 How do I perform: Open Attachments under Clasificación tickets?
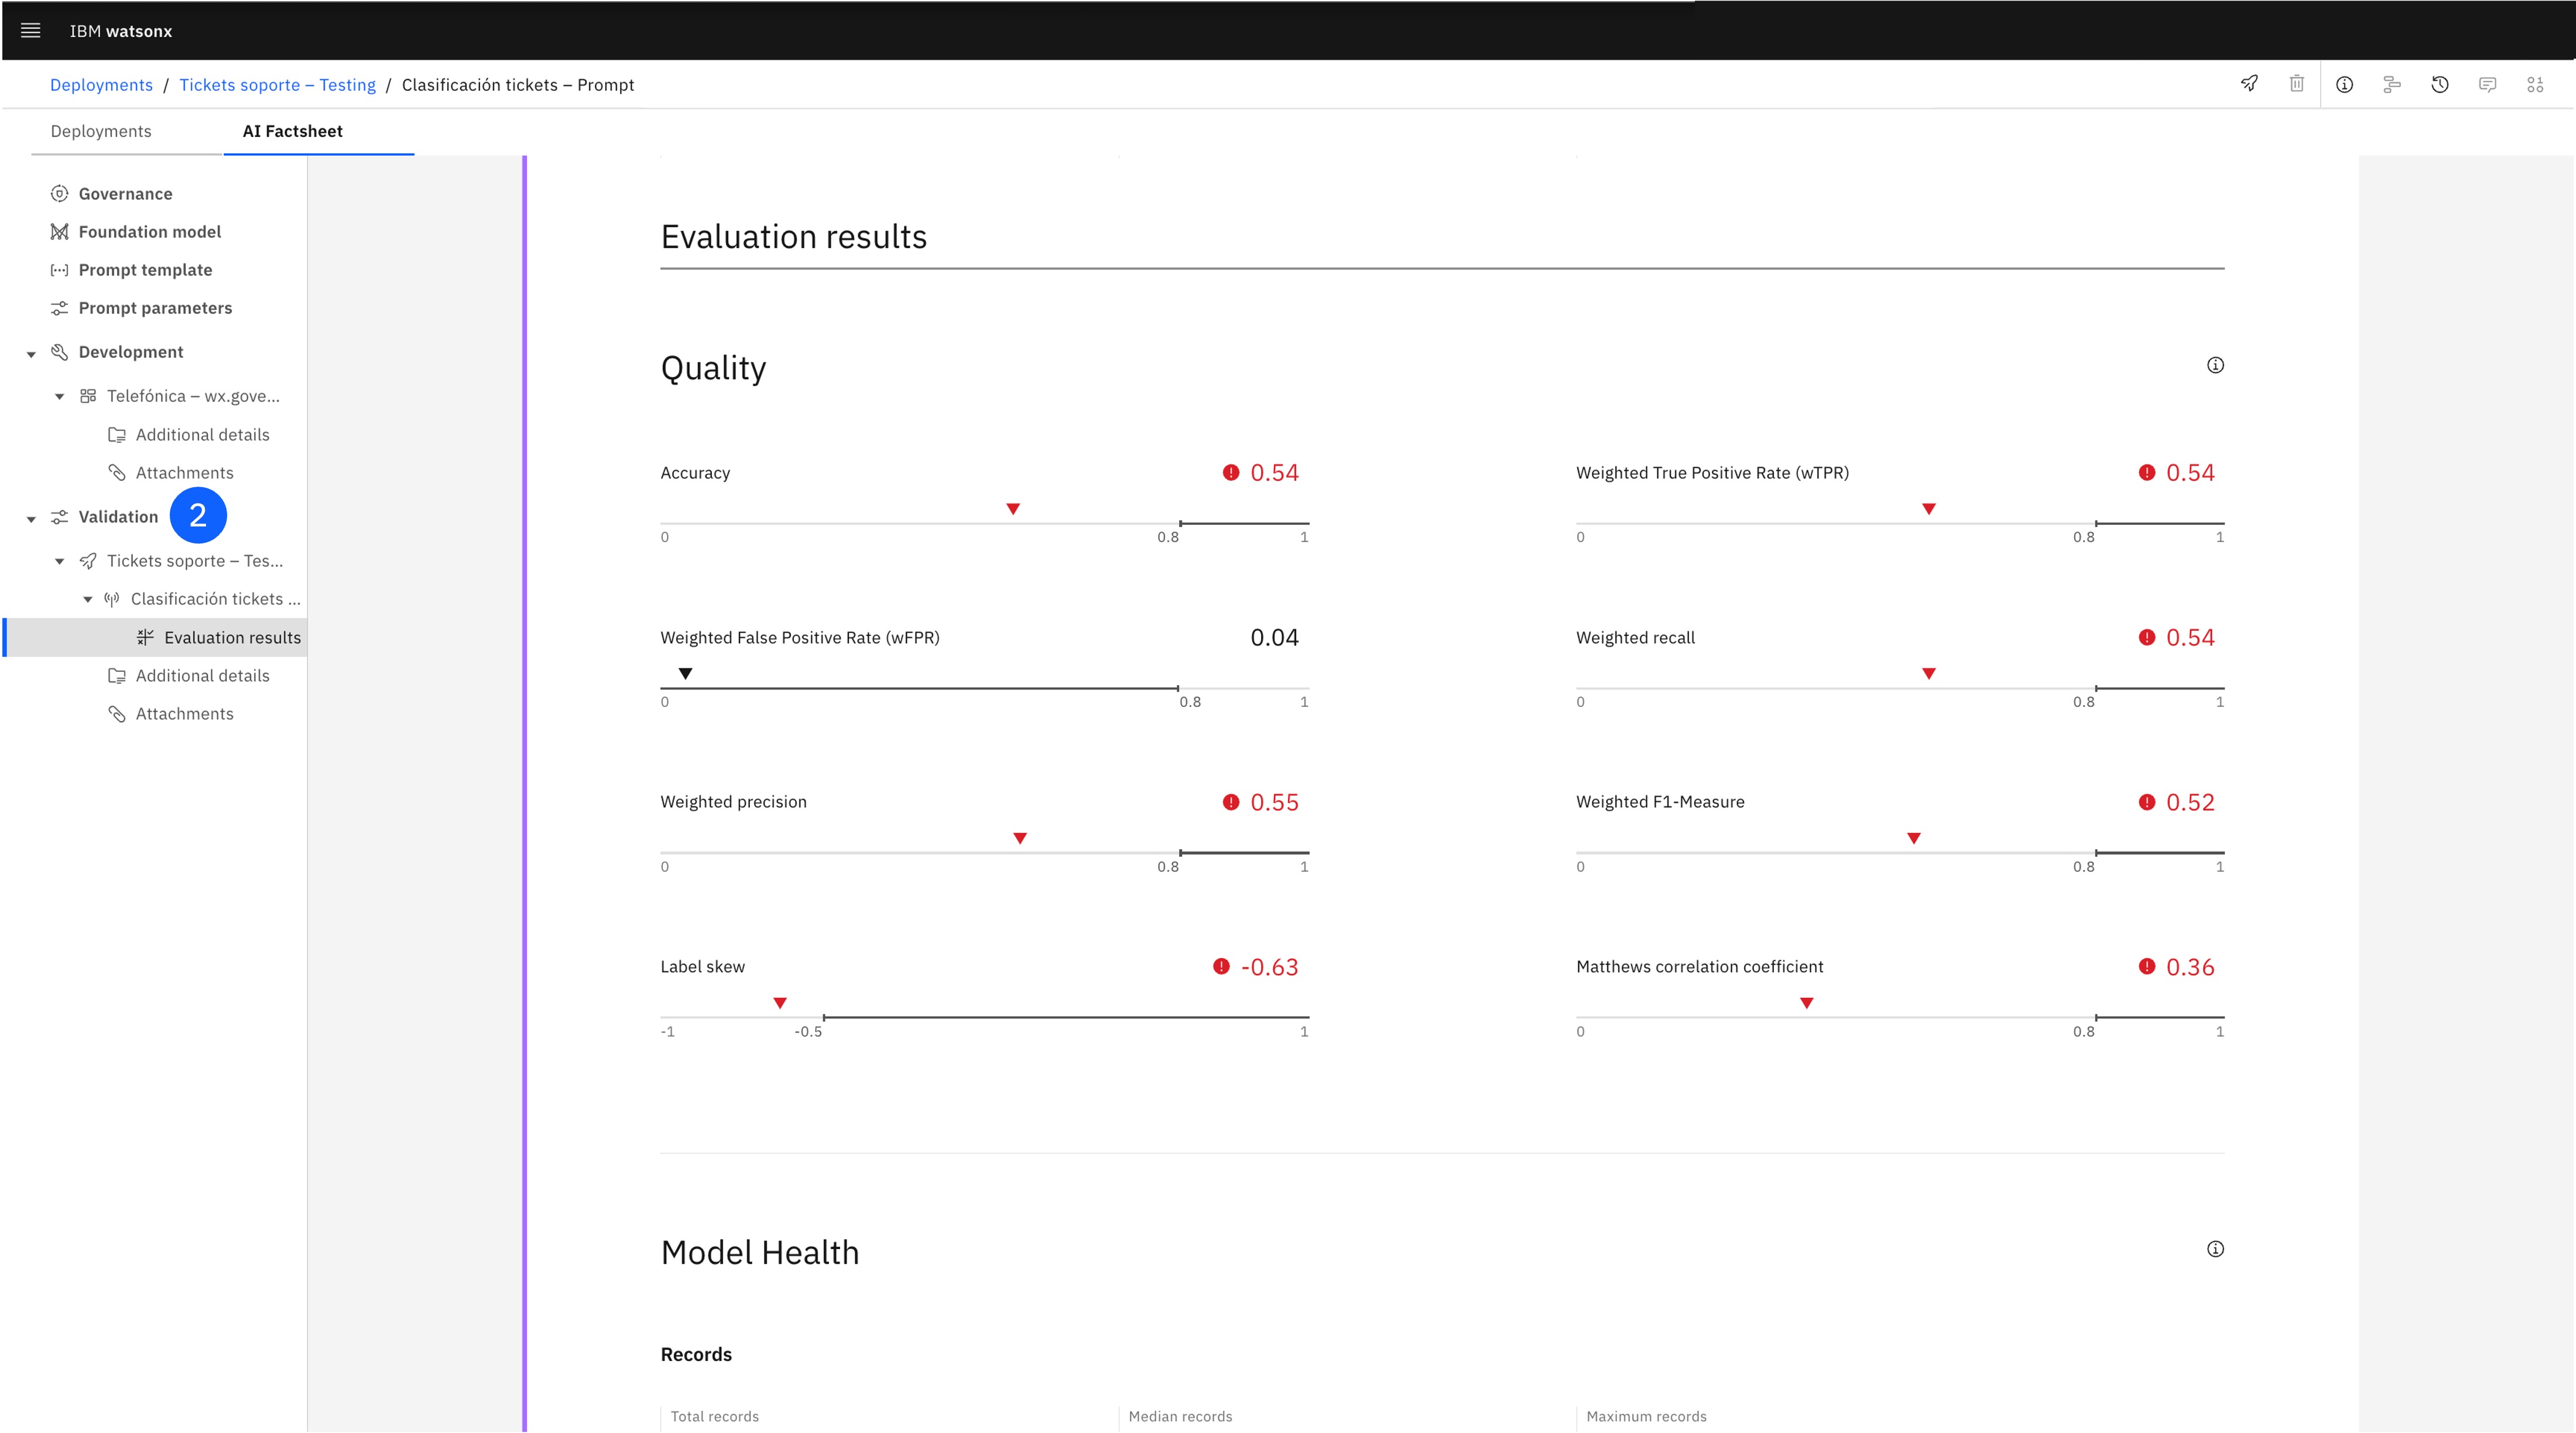pyautogui.click(x=184, y=714)
